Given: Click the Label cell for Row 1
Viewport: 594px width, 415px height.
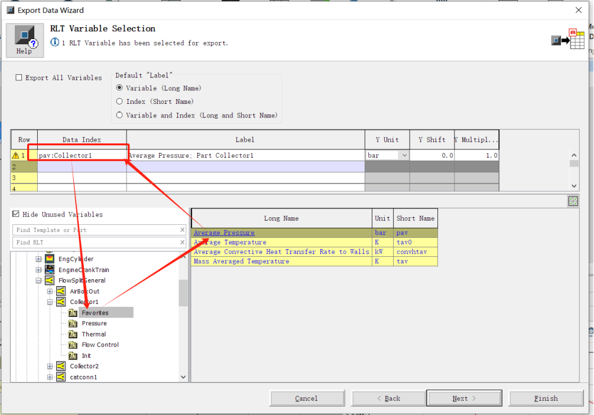Looking at the screenshot, I should [245, 155].
